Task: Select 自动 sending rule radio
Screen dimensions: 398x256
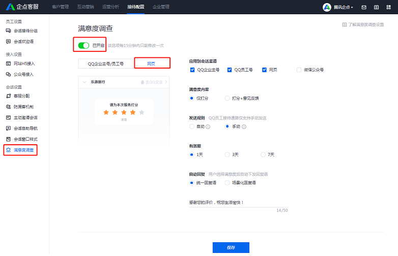Action: [192, 126]
